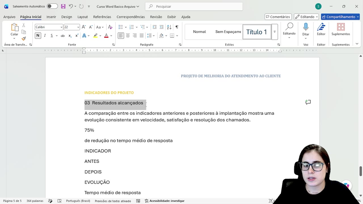Screen dimensions: 363x204
Task: Open the Compartilhamento share dropdown
Action: point(340,17)
